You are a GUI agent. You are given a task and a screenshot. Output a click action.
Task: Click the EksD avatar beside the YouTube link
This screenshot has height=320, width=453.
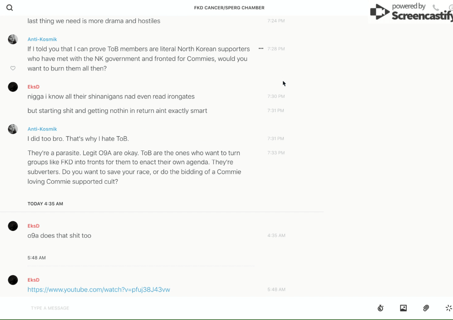click(13, 280)
